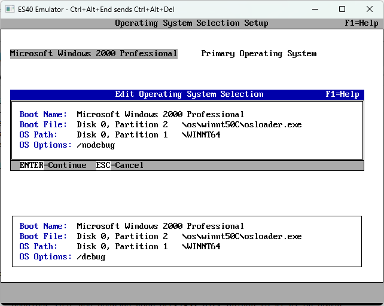This screenshot has width=384, height=306.
Task: Click Boot File label in the lower summary box
Action: (43, 236)
